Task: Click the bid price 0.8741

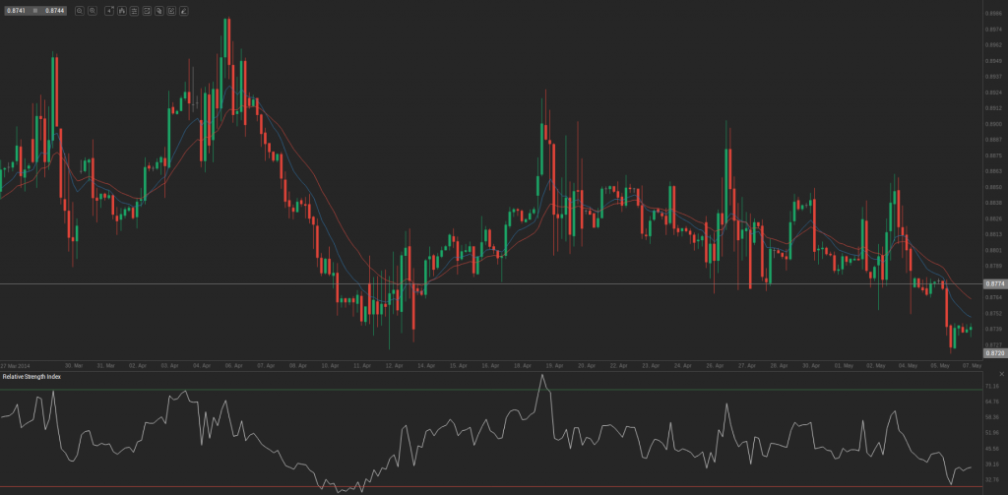Action: (16, 11)
